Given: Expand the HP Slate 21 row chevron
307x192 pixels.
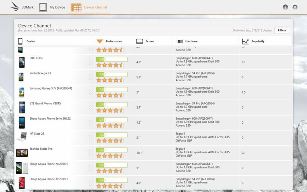Looking at the screenshot, I should [90, 138].
